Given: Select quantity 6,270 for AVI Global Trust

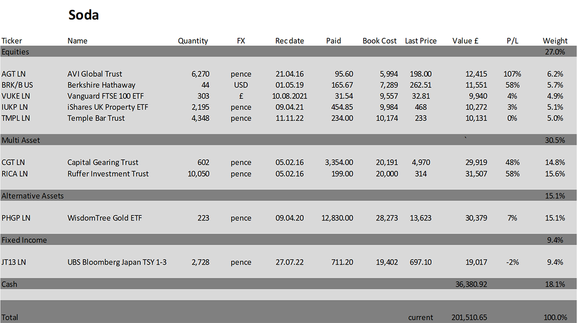Looking at the screenshot, I should pyautogui.click(x=200, y=74).
